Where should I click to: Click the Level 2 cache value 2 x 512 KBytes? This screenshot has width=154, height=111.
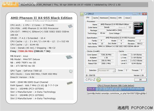coord(136,61)
